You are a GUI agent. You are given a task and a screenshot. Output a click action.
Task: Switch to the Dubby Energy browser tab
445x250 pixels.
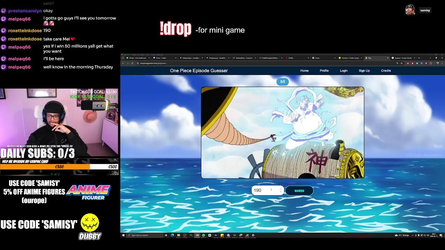tap(350, 58)
